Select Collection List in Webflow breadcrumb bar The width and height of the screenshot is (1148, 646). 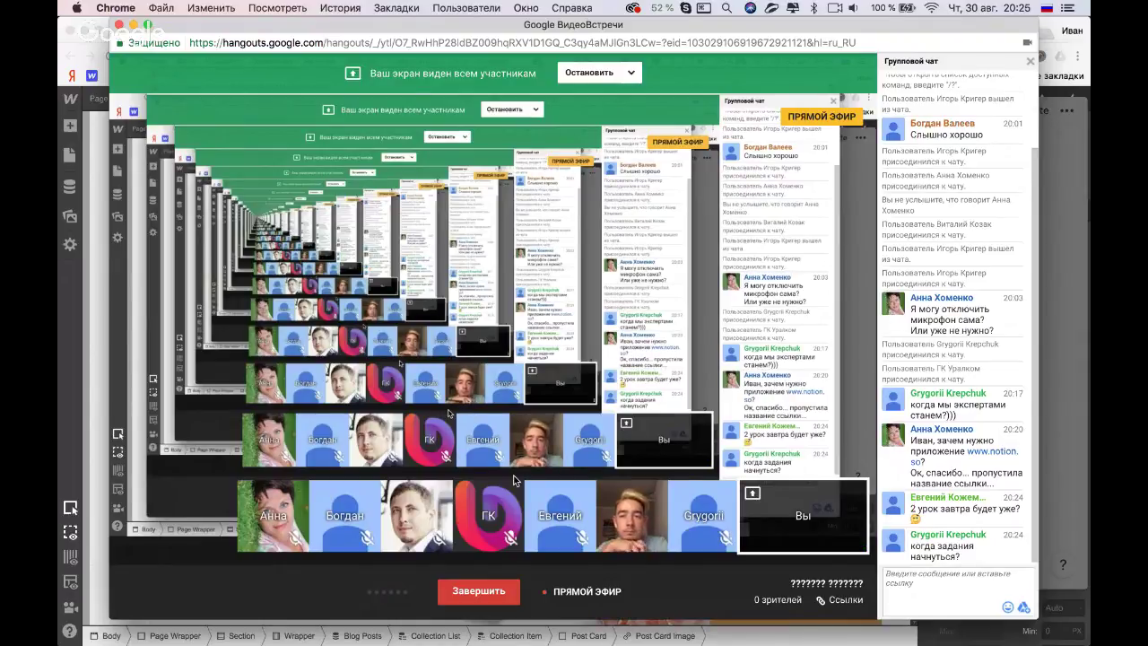click(x=430, y=636)
